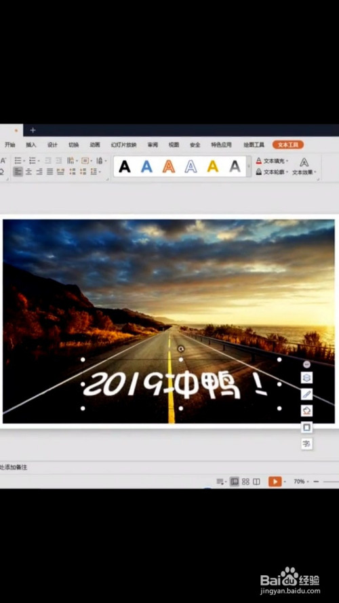Open the 插入 ribbon tab
The height and width of the screenshot is (603, 339).
(31, 145)
